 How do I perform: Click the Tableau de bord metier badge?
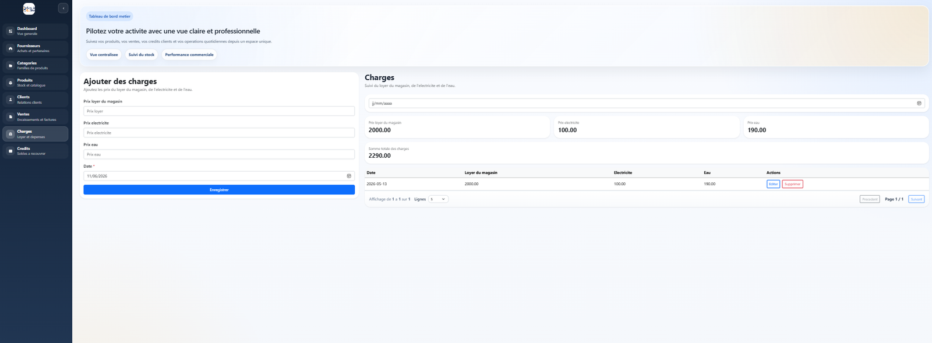tap(110, 16)
